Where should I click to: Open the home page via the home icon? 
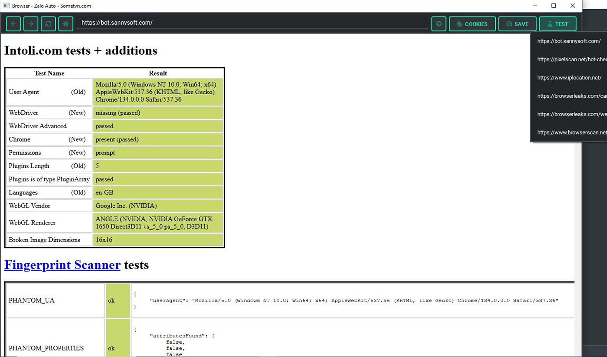(x=65, y=24)
